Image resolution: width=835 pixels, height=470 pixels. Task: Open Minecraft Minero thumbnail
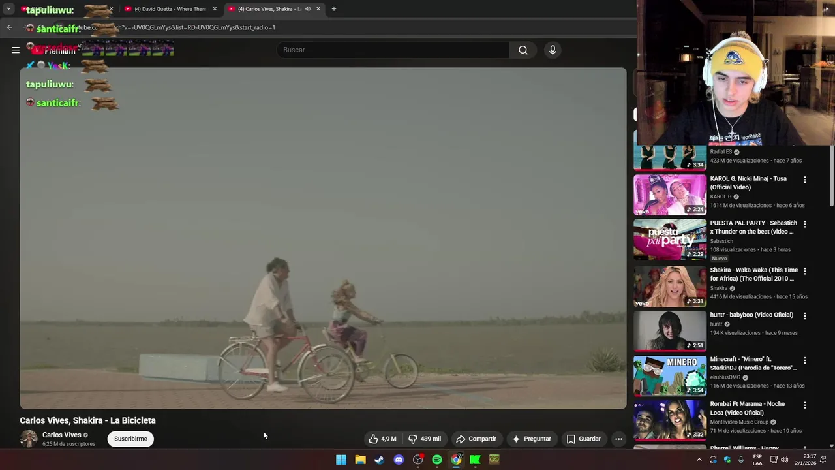click(670, 375)
